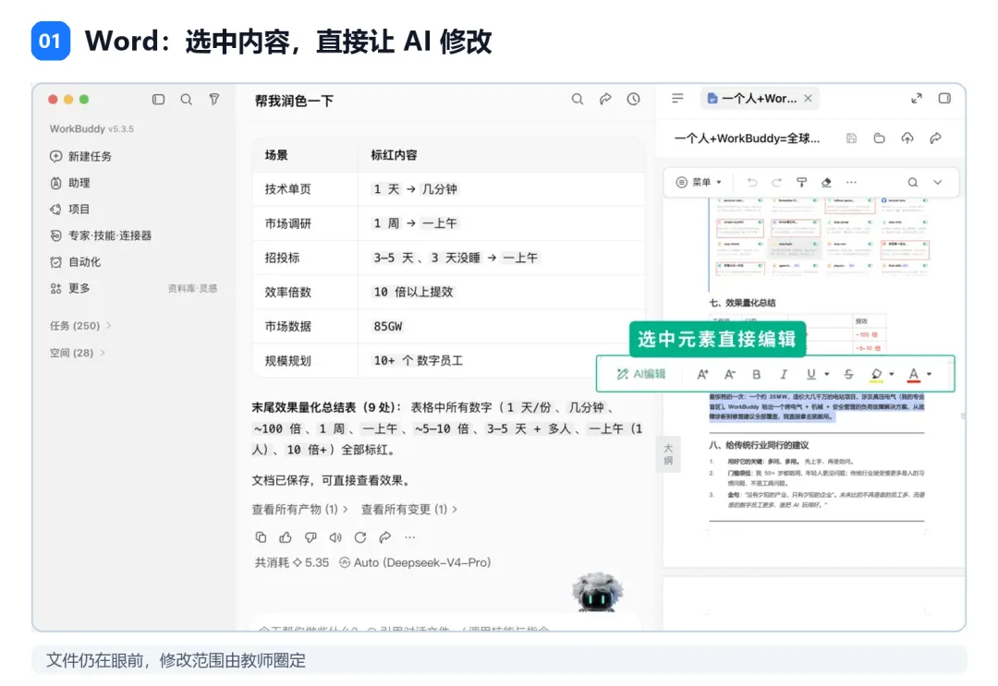
Task: Expand the 空间 (28) section
Action: click(x=78, y=352)
